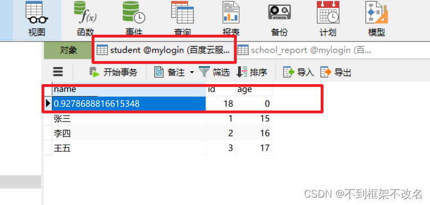Screen dimensions: 430x205
Task: Click the 导入 (Import) button
Action: click(x=298, y=72)
